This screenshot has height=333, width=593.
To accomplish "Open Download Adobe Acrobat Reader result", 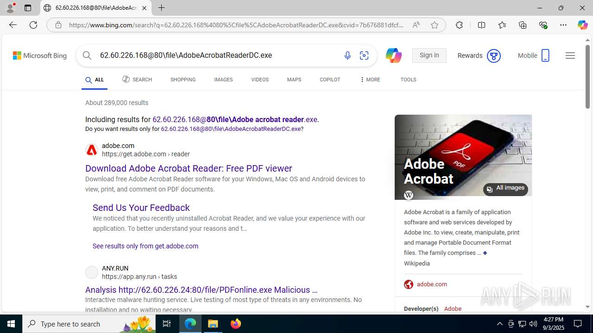I will [189, 168].
